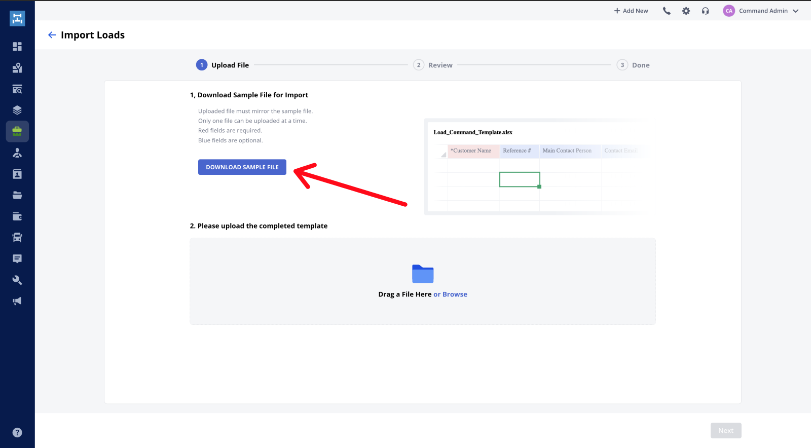Image resolution: width=811 pixels, height=448 pixels.
Task: Click 'Uploaded file must mirror the sample file.' text
Action: coord(255,111)
